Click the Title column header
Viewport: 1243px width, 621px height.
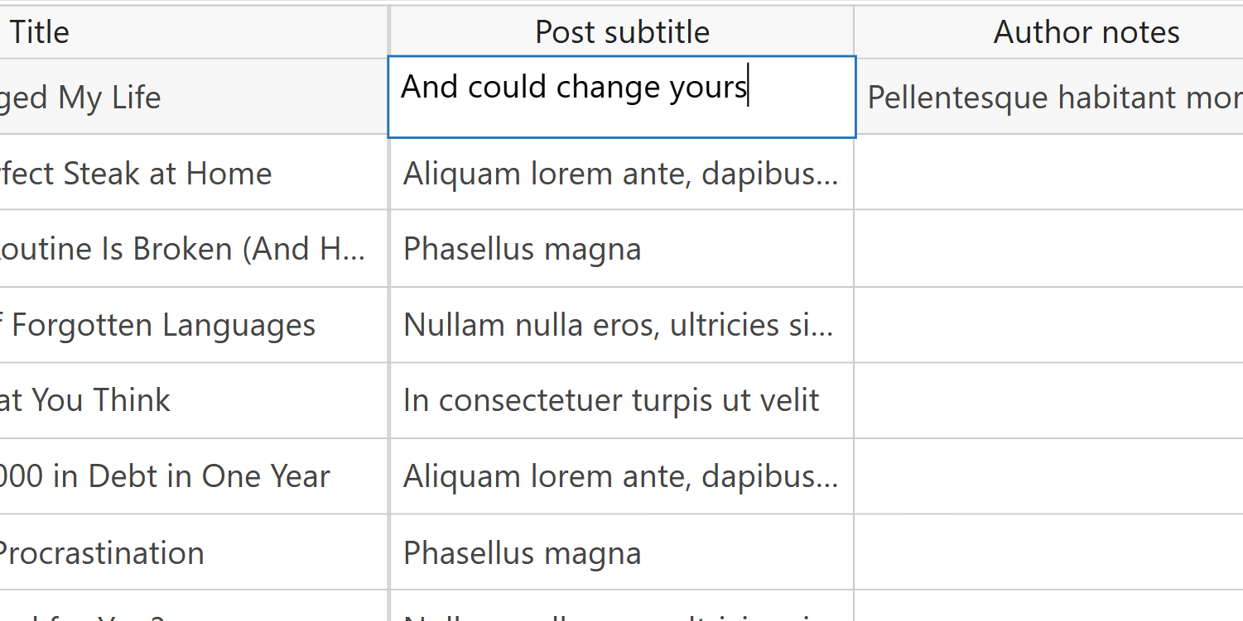(x=194, y=32)
